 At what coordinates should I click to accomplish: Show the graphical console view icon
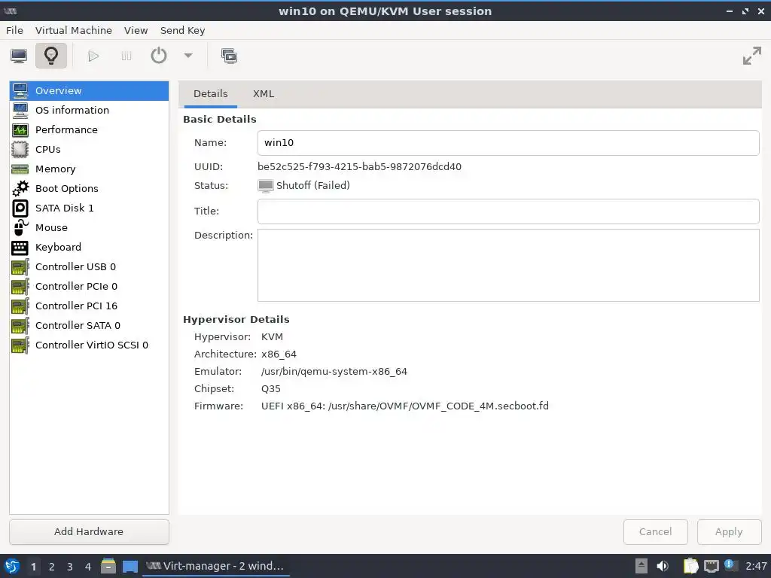coord(19,56)
